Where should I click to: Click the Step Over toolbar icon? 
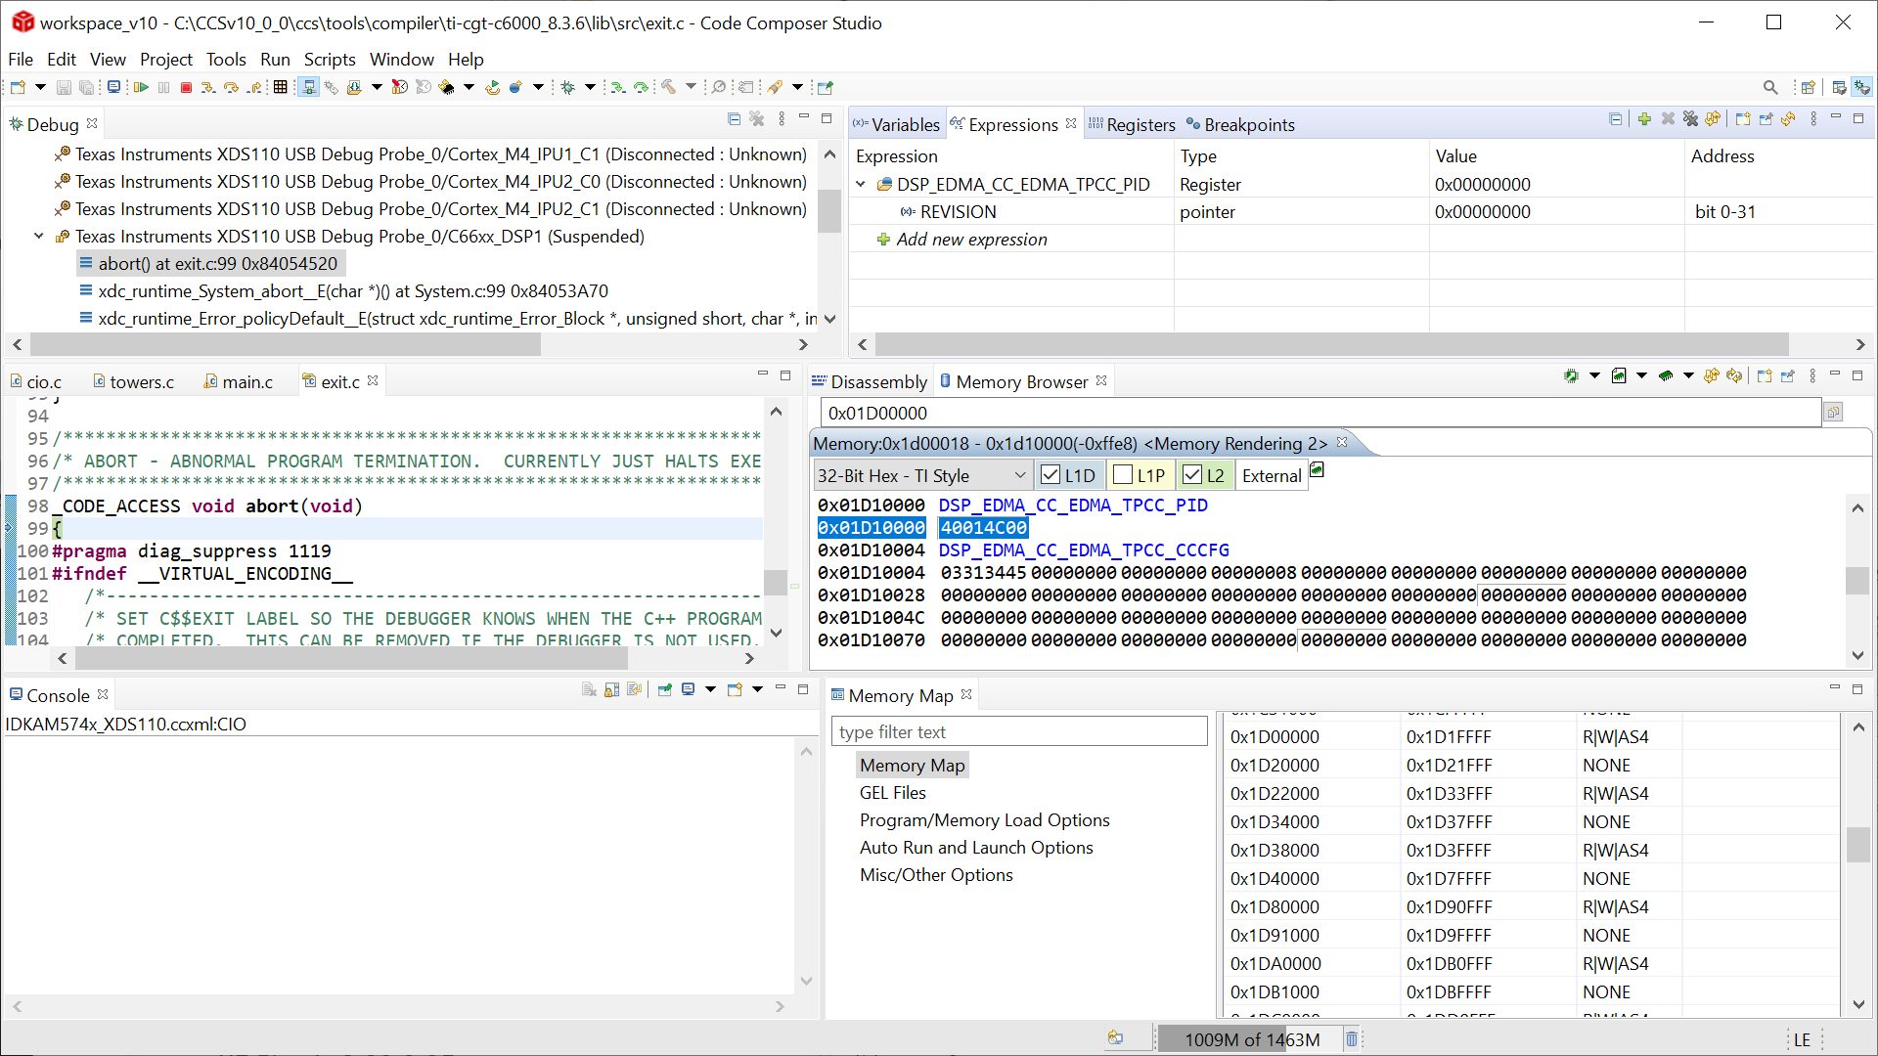point(231,88)
